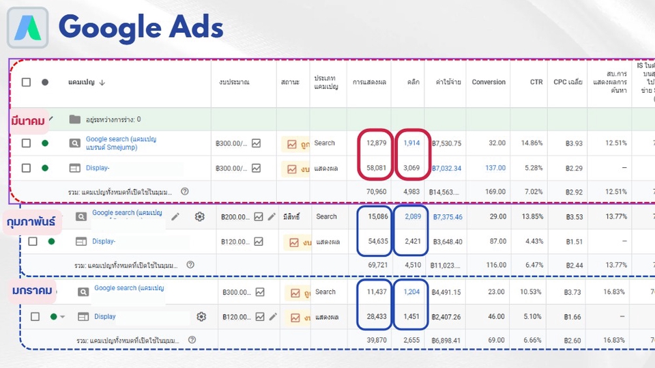Open budget chart icon on the 11,437 Google search row
This screenshot has height=368, width=655.
(x=260, y=292)
